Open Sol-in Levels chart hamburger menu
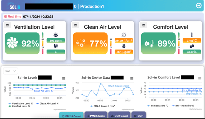The height and width of the screenshot is (119, 205). pos(64,78)
